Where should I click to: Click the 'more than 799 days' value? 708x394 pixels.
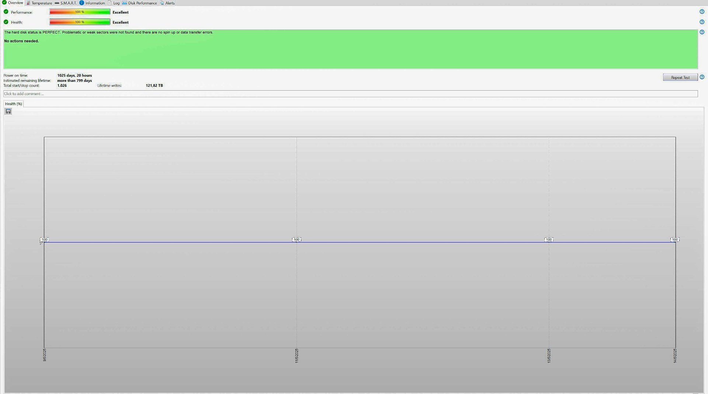point(74,81)
